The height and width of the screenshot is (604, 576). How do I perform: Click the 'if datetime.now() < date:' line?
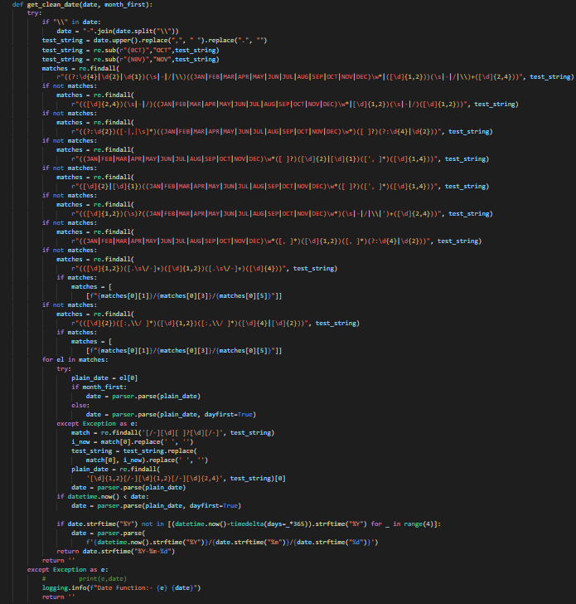[103, 496]
